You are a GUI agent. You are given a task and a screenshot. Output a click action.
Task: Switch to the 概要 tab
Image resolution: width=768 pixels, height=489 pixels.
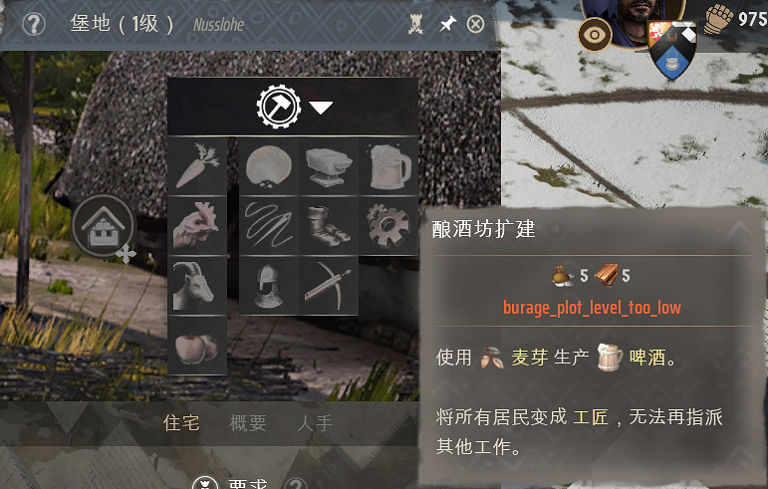click(248, 423)
